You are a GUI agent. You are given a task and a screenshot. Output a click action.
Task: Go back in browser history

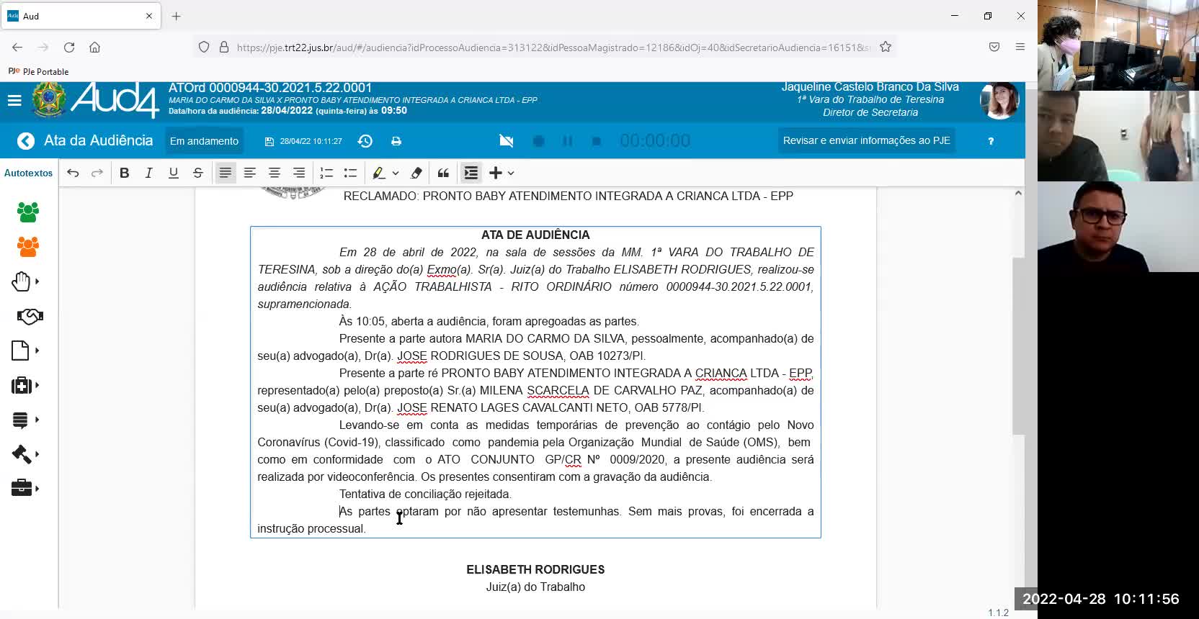click(x=17, y=48)
